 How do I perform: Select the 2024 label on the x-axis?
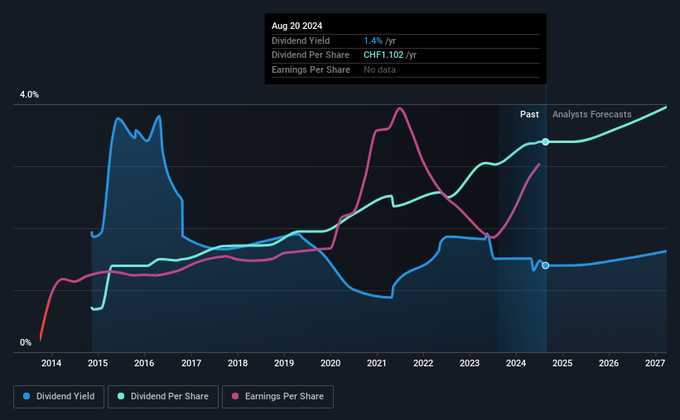coord(516,363)
